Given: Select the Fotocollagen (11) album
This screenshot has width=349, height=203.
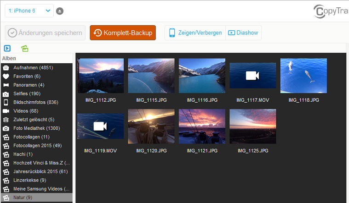Looking at the screenshot, I should 37,137.
